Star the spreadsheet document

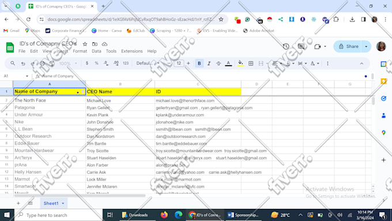85,44
